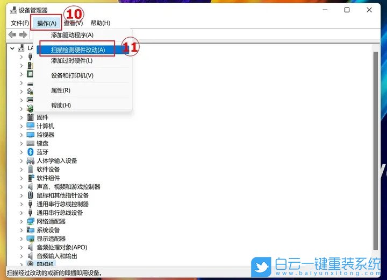387x280 pixels.
Task: Choose 添加过时硬件(L) menu entry
Action: pyautogui.click(x=71, y=61)
